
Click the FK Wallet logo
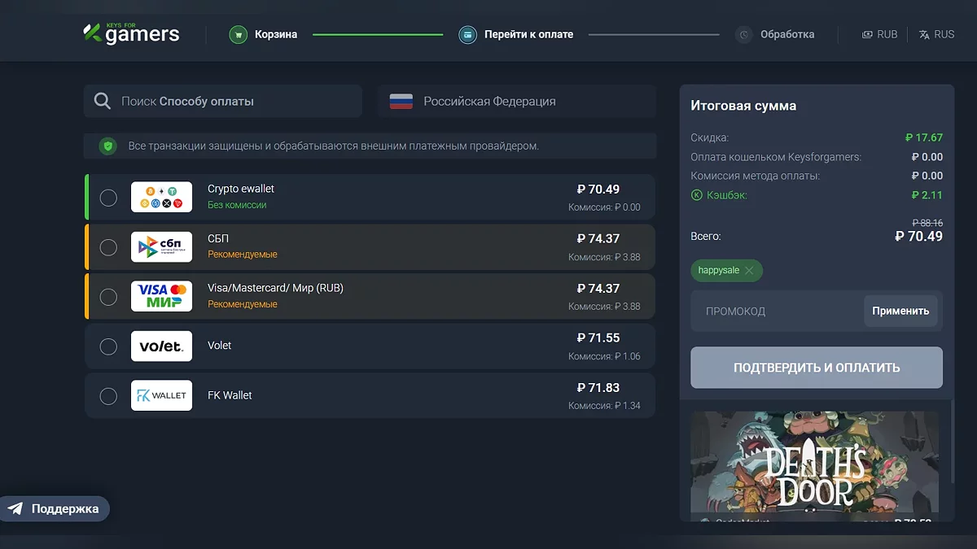coord(161,395)
